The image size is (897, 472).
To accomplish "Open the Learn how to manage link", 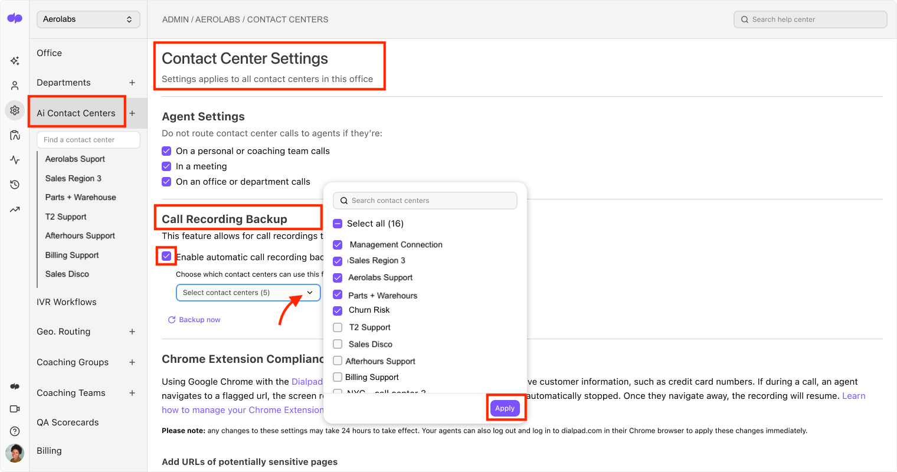I will tap(853, 396).
